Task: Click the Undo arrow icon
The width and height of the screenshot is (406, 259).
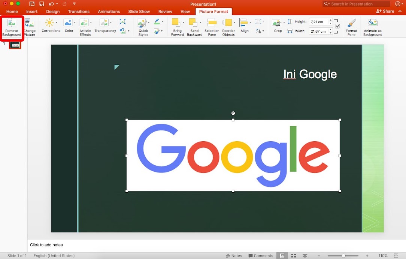Action: tap(51, 4)
